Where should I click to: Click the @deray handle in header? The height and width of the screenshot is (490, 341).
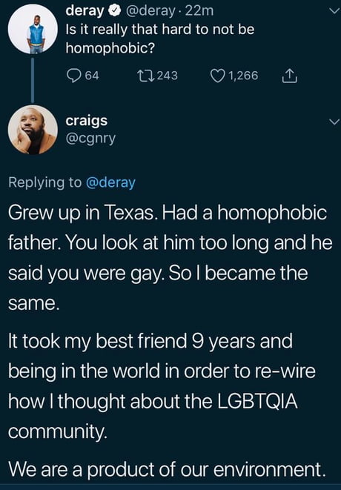click(150, 11)
